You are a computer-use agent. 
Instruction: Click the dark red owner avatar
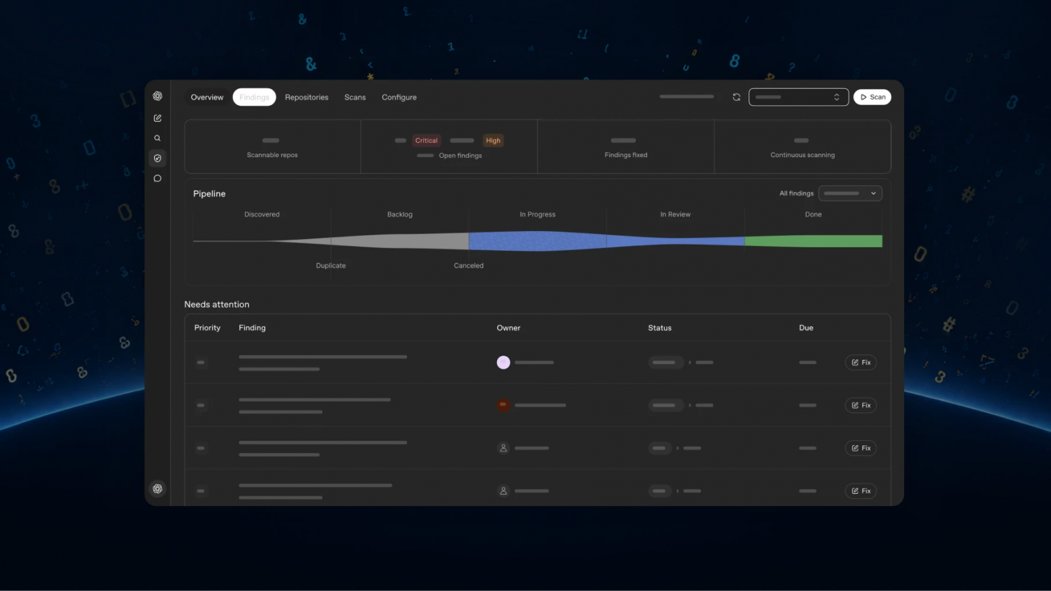[503, 405]
